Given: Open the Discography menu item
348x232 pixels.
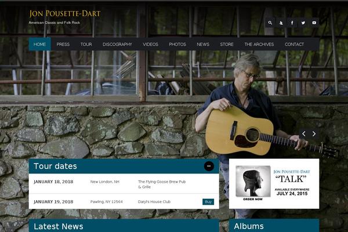Looking at the screenshot, I should pyautogui.click(x=117, y=44).
